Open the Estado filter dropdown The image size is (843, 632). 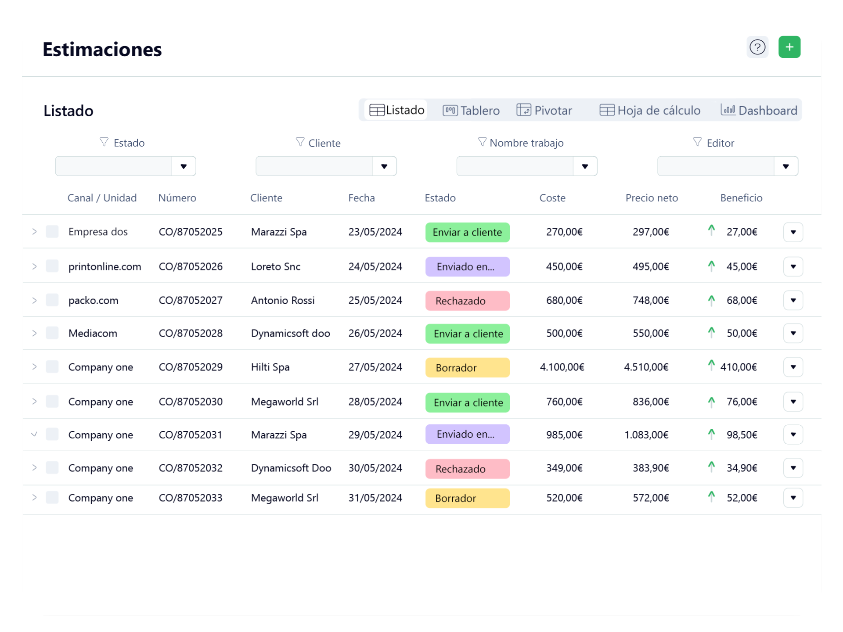click(x=184, y=166)
